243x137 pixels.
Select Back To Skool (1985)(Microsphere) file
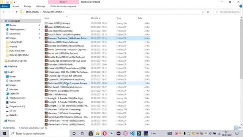coord(64,35)
